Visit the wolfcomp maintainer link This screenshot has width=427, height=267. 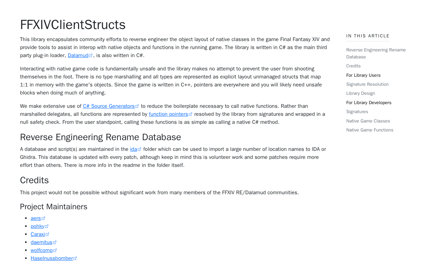click(x=42, y=250)
